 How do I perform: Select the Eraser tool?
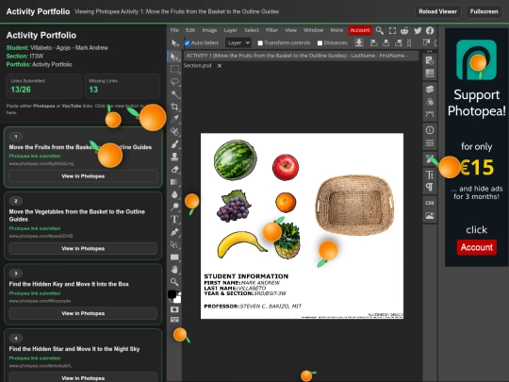pyautogui.click(x=174, y=169)
